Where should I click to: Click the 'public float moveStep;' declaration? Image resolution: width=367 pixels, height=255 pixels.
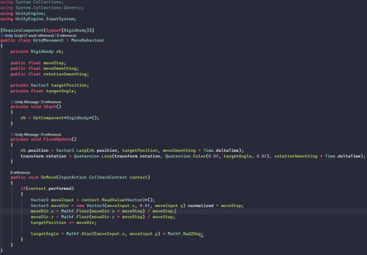click(38, 63)
